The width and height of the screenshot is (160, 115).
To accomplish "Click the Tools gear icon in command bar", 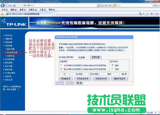I will point(156,14).
